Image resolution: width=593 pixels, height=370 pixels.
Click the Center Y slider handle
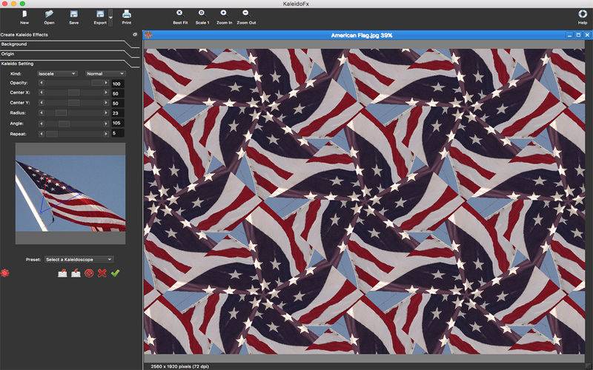click(73, 103)
